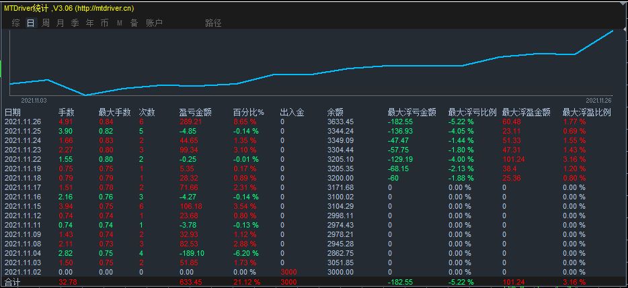The image size is (628, 288).
Task: Click the 3633.45 balance value
Action: (x=341, y=122)
